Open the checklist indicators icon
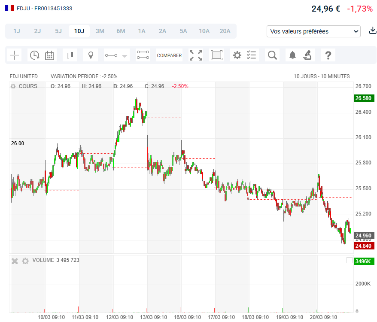The width and height of the screenshot is (377, 322). [x=252, y=55]
